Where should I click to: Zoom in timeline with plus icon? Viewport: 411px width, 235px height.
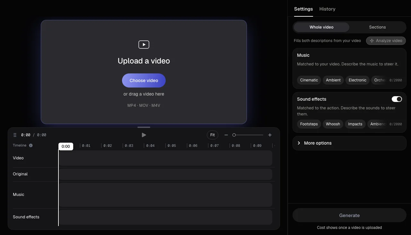[270, 135]
